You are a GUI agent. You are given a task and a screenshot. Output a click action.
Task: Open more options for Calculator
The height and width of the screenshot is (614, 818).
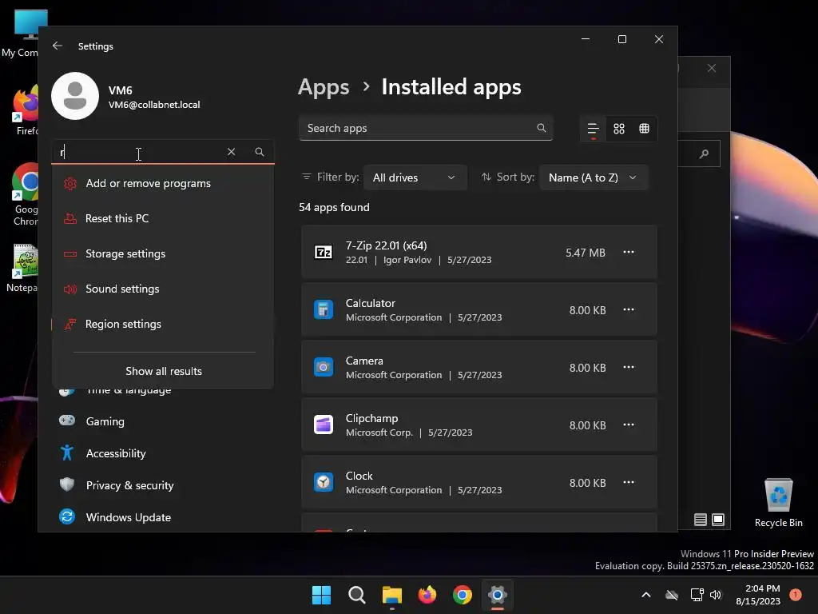point(629,309)
